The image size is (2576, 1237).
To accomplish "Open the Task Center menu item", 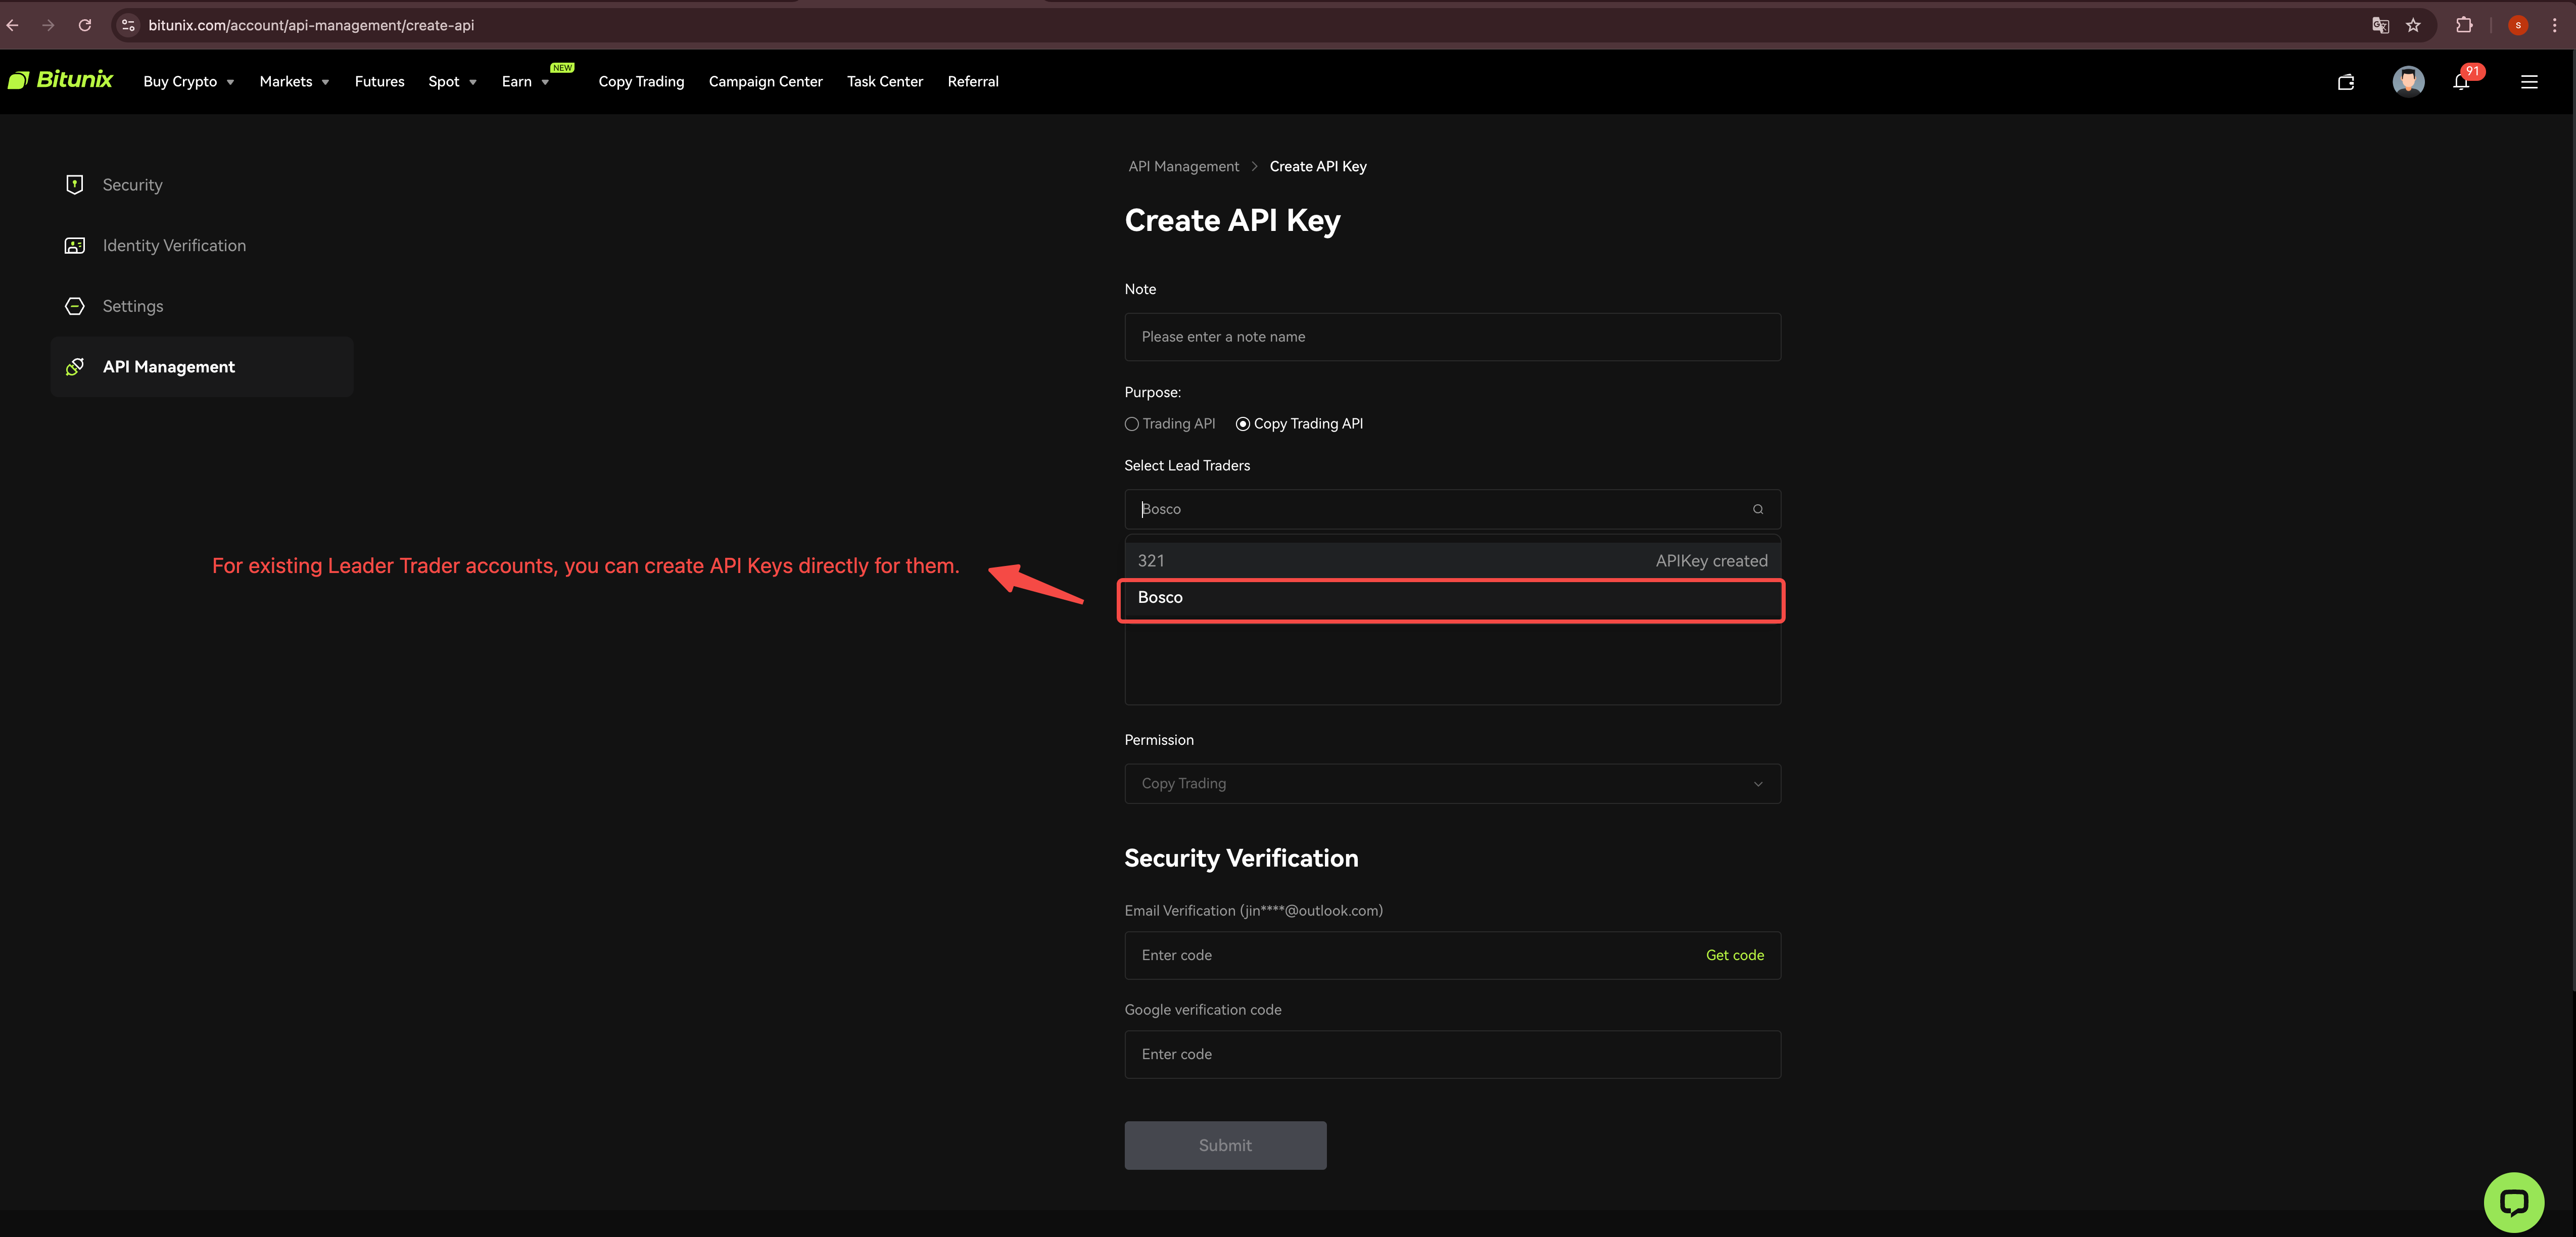I will 884,82.
